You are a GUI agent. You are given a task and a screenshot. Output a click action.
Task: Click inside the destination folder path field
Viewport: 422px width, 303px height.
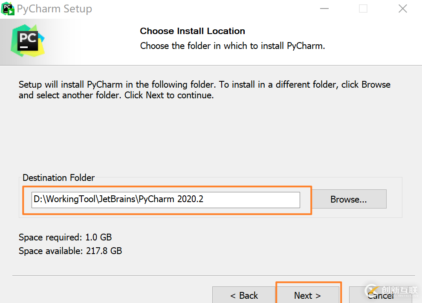tap(165, 200)
